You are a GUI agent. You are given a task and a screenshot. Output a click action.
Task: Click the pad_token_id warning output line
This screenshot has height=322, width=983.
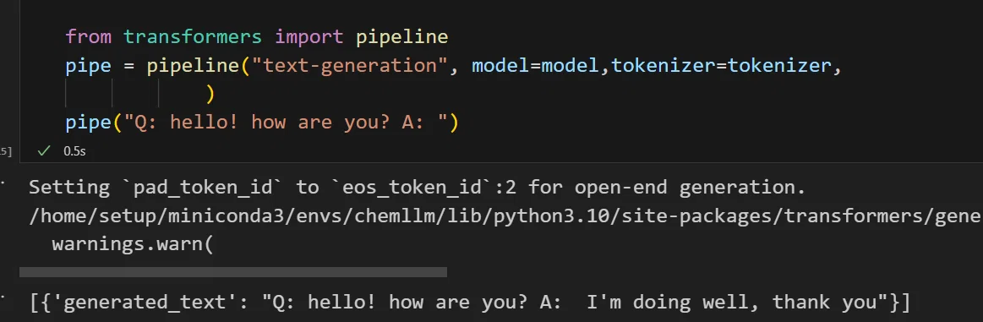point(417,187)
